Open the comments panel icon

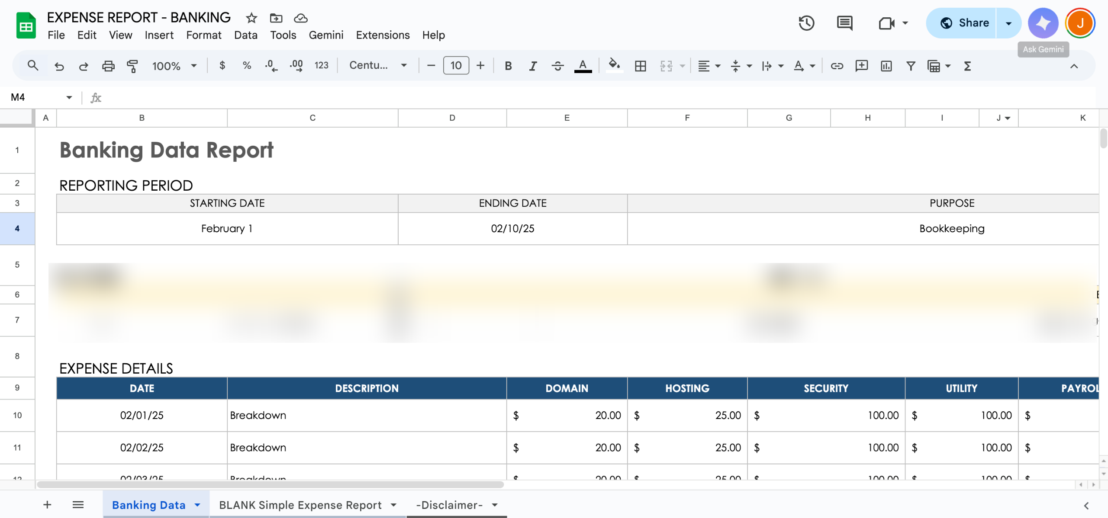click(844, 23)
